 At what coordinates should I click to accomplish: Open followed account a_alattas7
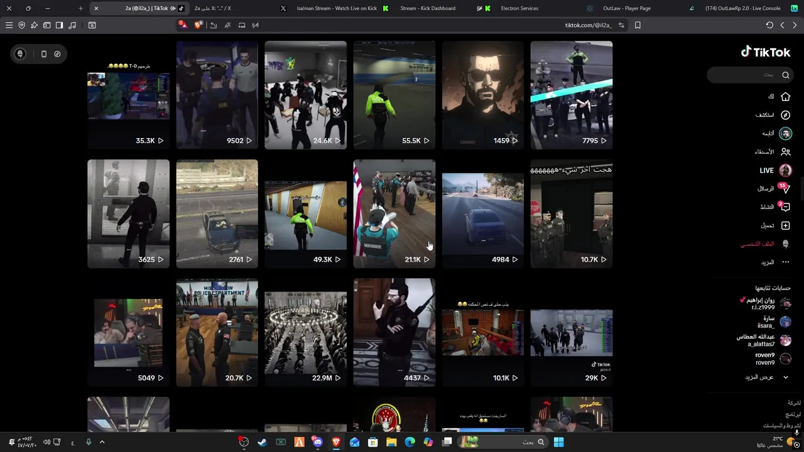point(764,340)
